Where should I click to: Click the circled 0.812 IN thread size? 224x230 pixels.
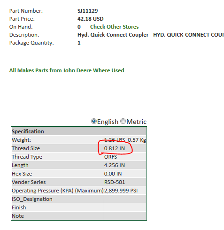(x=115, y=148)
